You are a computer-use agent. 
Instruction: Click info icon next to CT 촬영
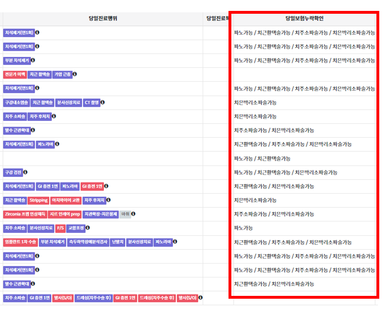pos(103,102)
